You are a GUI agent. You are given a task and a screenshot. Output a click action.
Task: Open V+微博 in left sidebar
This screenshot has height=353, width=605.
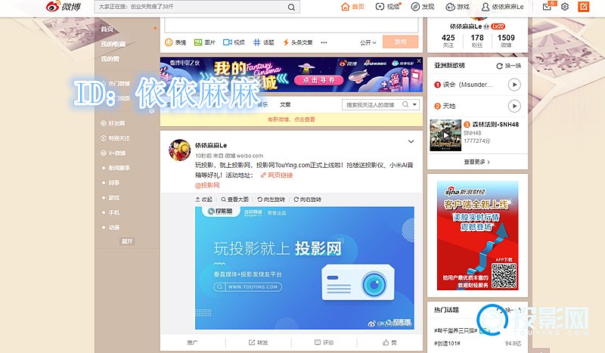point(113,153)
